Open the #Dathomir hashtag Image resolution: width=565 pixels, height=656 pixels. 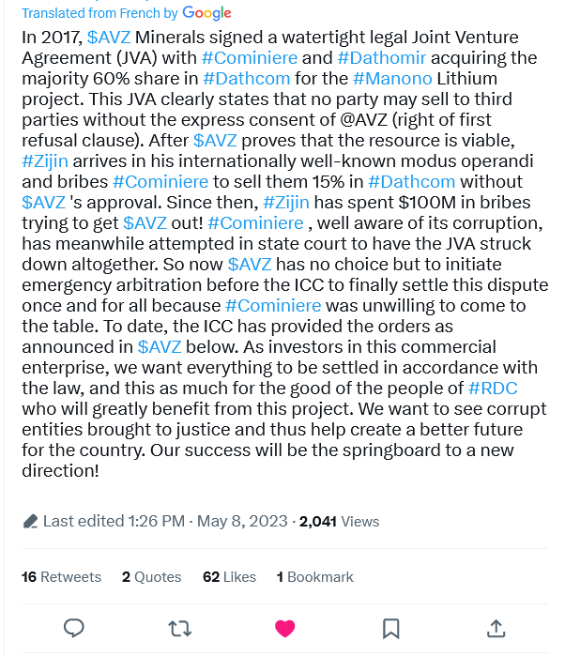click(382, 58)
